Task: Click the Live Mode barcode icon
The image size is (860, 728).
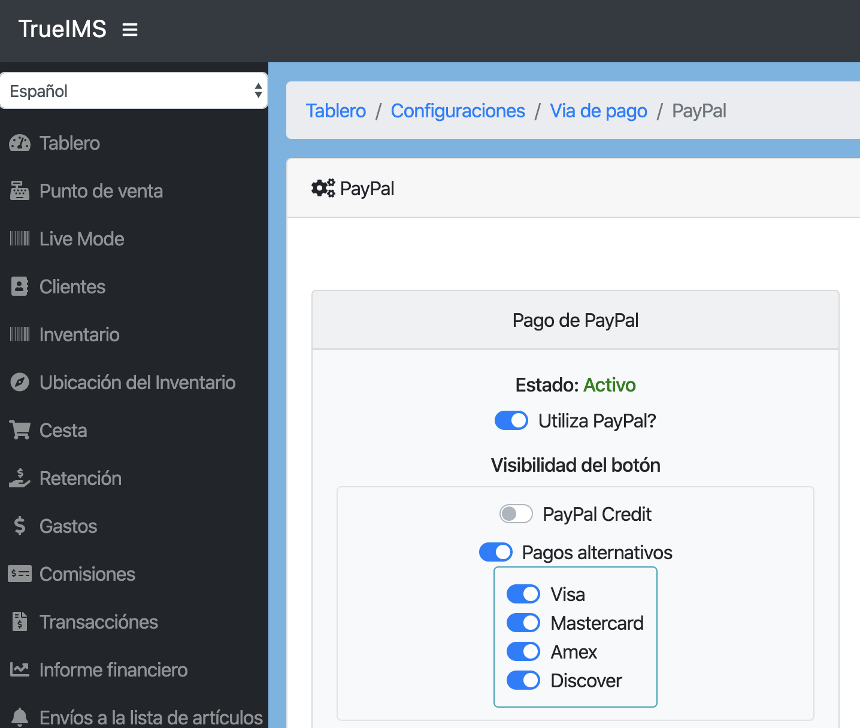Action: (20, 239)
